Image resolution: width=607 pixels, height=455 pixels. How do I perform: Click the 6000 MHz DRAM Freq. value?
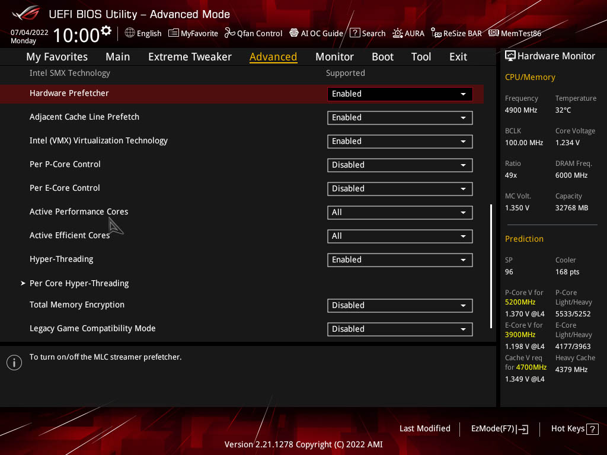pos(571,175)
